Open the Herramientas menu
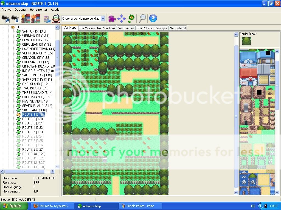 pyautogui.click(x=39, y=10)
